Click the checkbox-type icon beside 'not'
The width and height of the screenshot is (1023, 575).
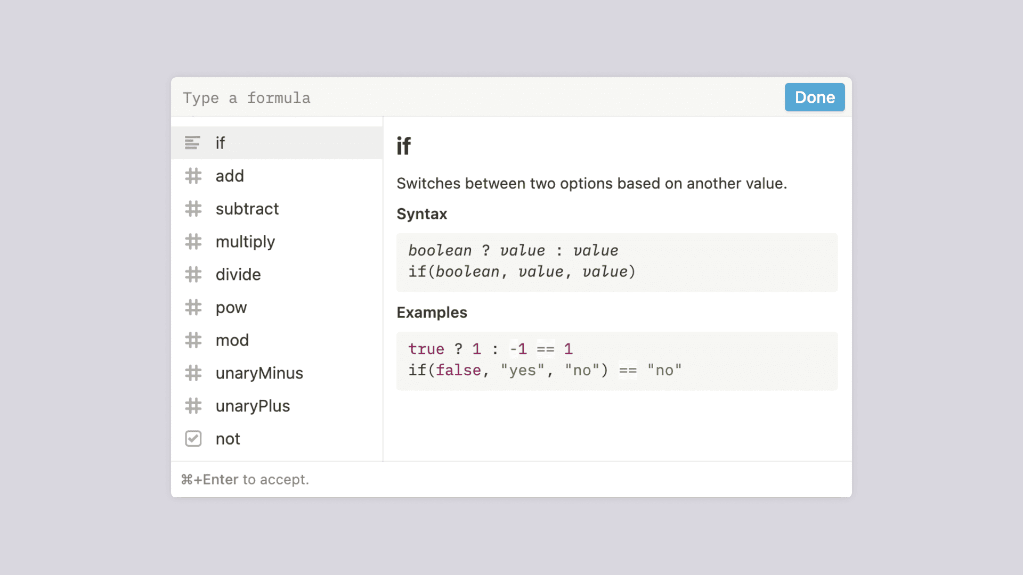[x=193, y=439]
